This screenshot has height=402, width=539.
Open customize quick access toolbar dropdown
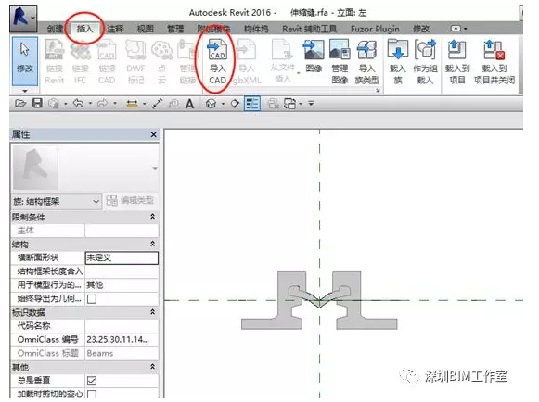coord(311,103)
